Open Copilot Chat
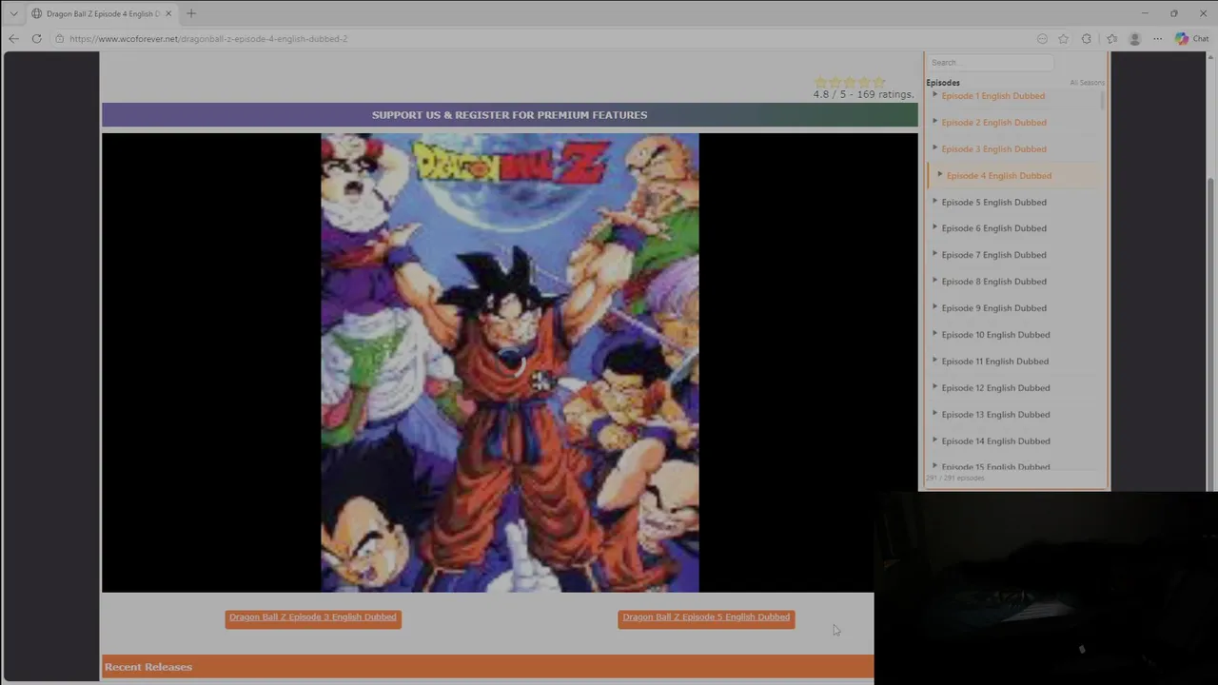This screenshot has height=685, width=1218. pos(1191,39)
